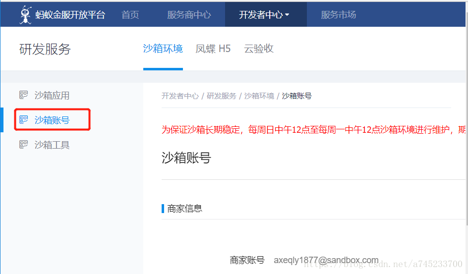The width and height of the screenshot is (468, 274).
Task: Click the red sandbox maintenance notice
Action: pyautogui.click(x=313, y=130)
